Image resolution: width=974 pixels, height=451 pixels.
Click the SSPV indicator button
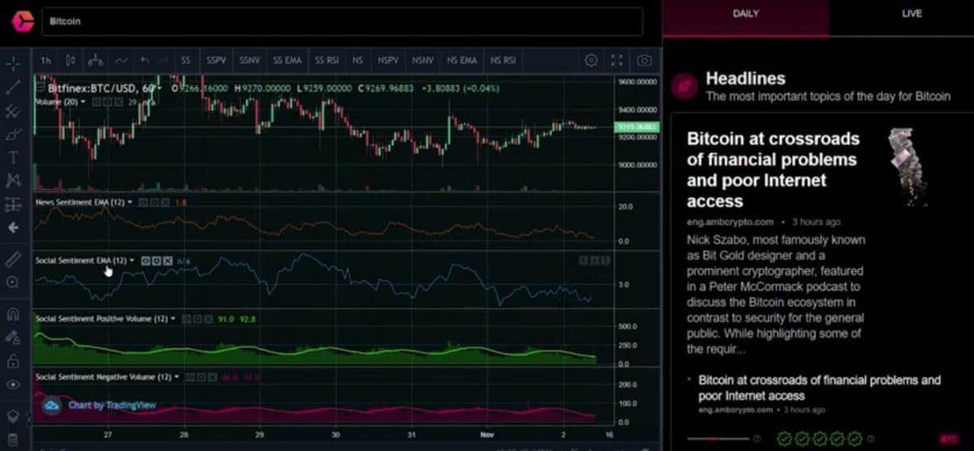pos(216,60)
